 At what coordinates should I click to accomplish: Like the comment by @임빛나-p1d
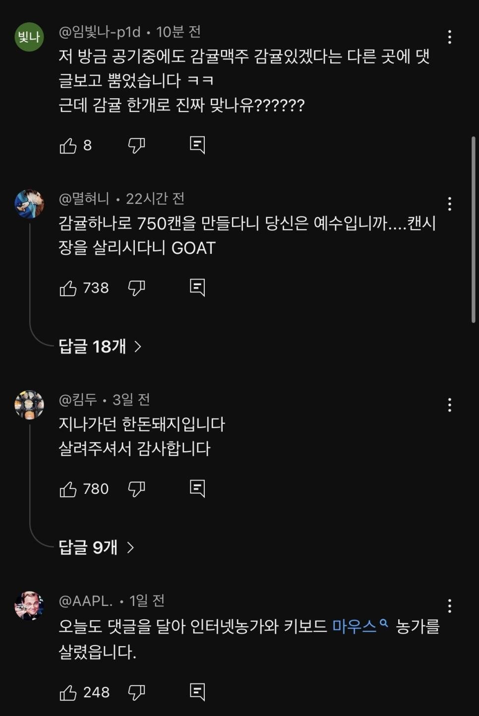(x=68, y=145)
